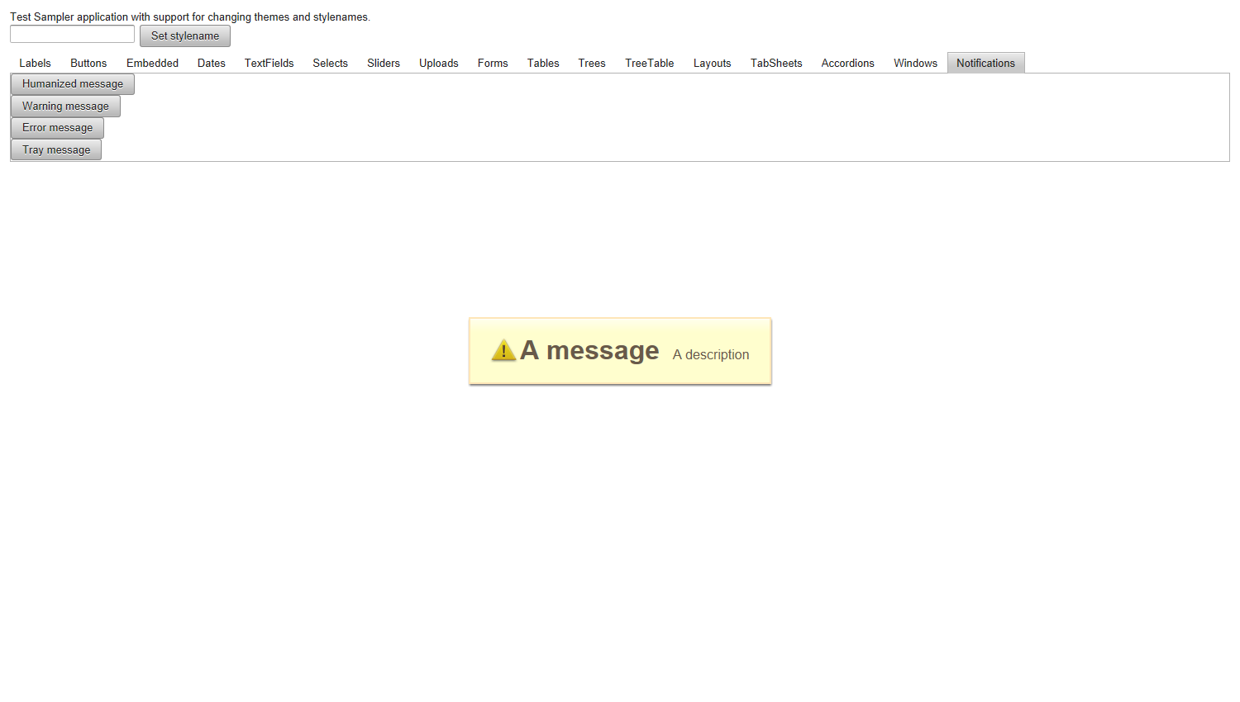1240x702 pixels.
Task: Open the Labels tab
Action: click(x=35, y=63)
